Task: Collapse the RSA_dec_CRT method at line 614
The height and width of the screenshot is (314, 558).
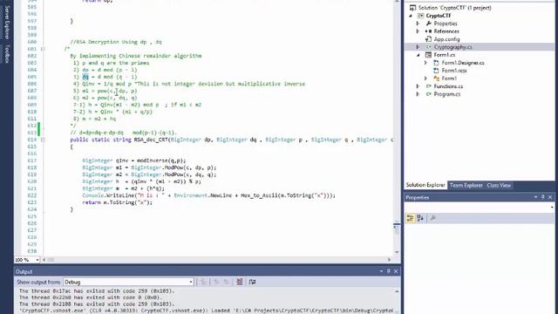Action: tap(43, 140)
